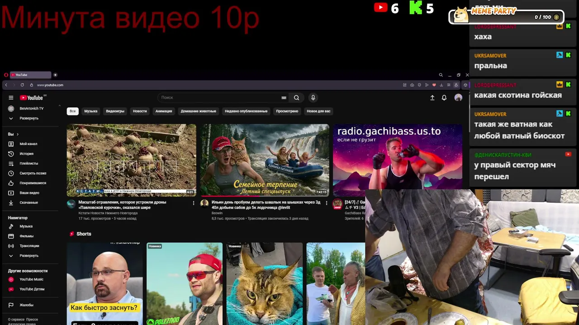
Task: Click the address bar www.youtube.com
Action: click(x=50, y=85)
